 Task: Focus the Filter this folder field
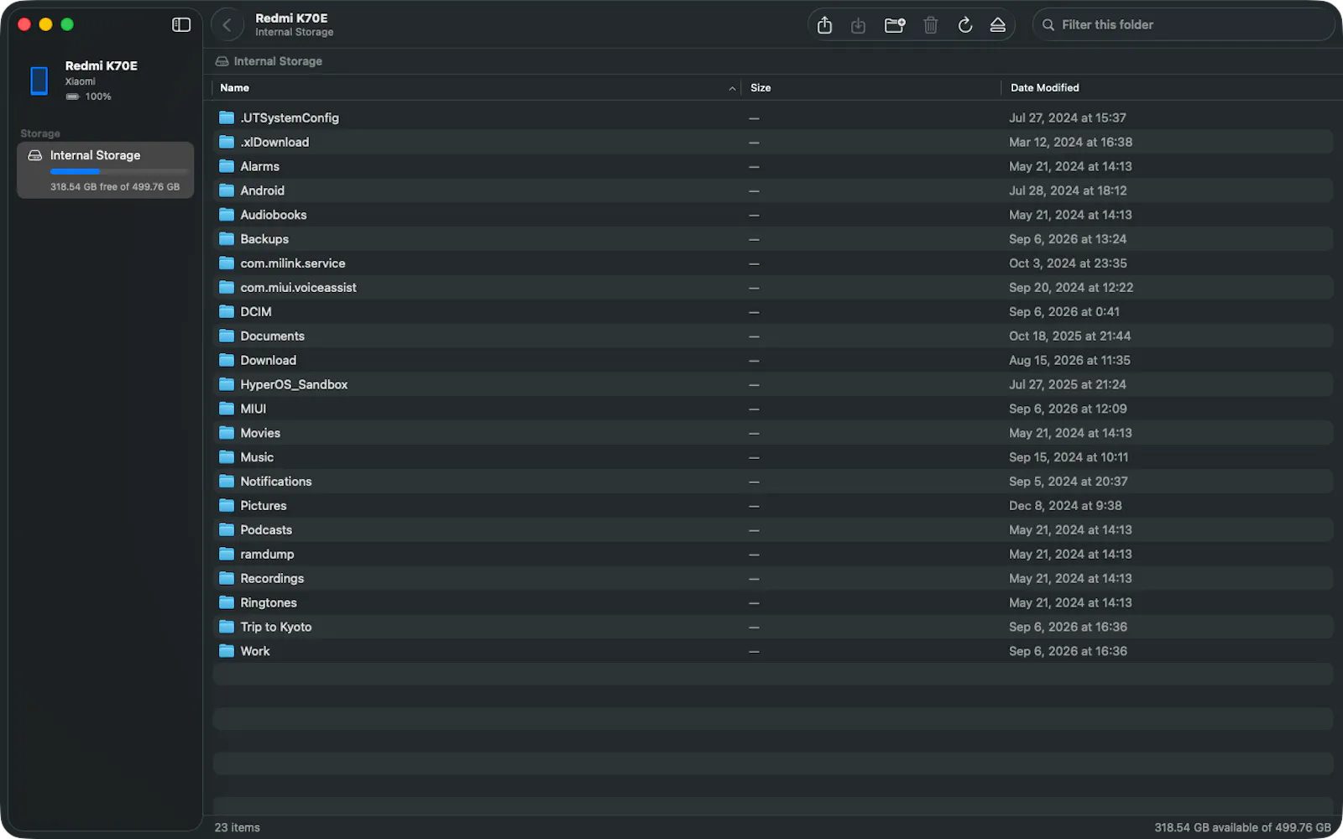(1184, 25)
